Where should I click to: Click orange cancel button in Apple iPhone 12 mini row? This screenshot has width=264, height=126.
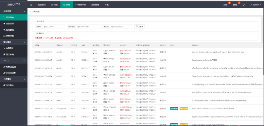point(184,109)
